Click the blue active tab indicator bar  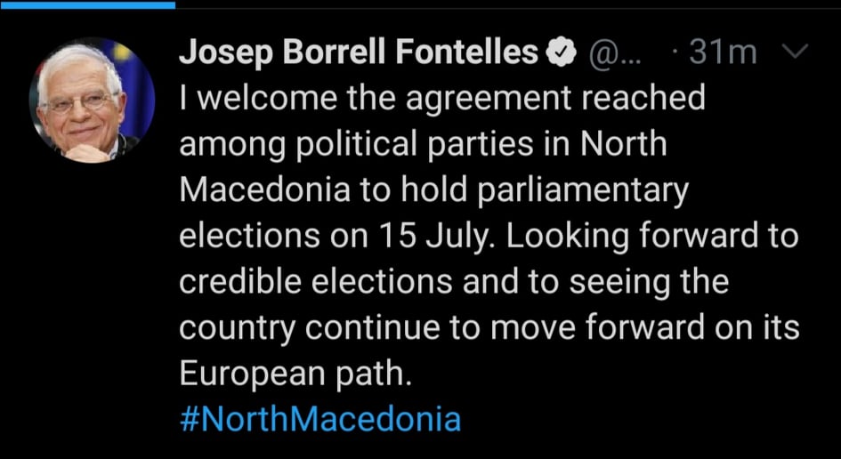pyautogui.click(x=87, y=4)
